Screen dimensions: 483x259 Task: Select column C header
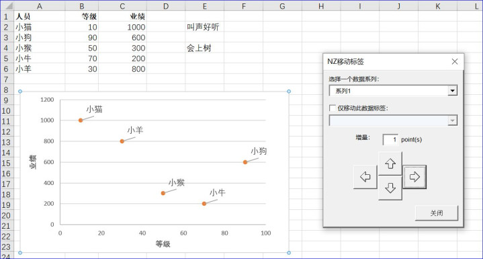122,6
